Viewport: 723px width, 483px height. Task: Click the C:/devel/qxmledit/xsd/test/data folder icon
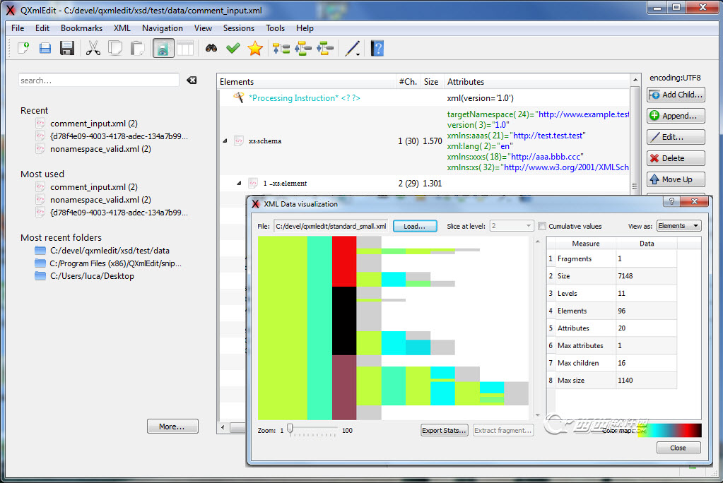coord(40,250)
